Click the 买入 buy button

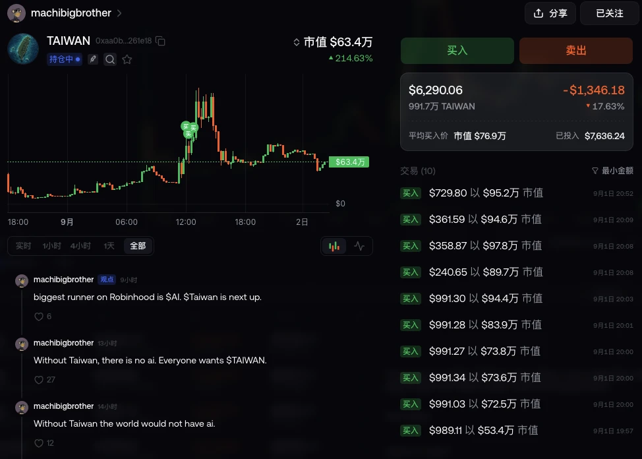pos(457,50)
